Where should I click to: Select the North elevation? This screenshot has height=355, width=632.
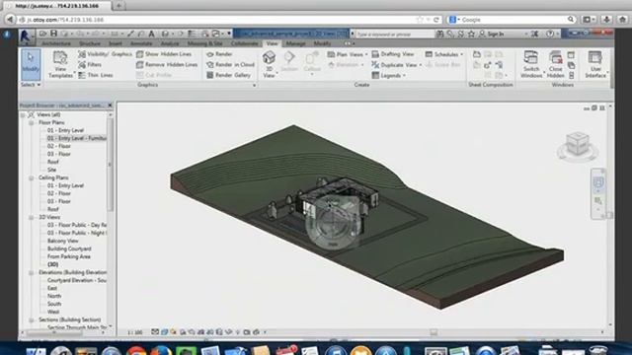(x=54, y=296)
